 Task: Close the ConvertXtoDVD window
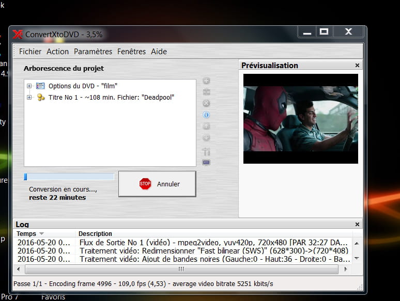coord(348,32)
